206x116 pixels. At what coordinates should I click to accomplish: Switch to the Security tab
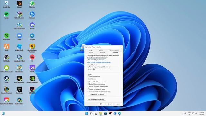(x=90, y=51)
